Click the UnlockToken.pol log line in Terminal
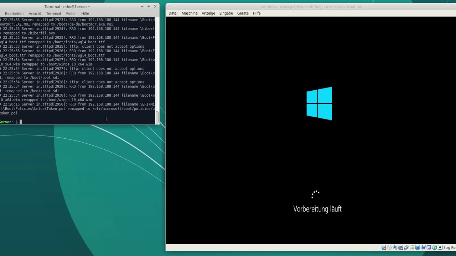The height and width of the screenshot is (256, 456). coord(77,109)
